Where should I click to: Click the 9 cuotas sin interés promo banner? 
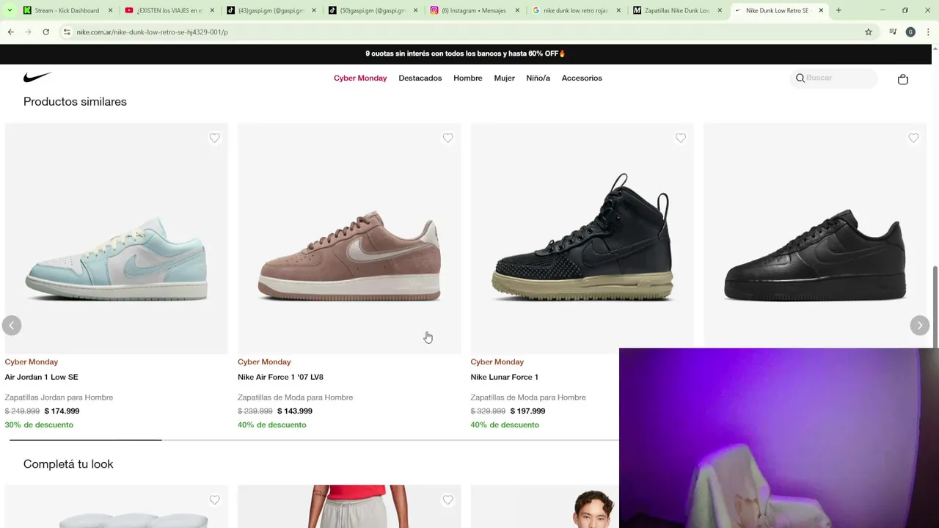point(465,54)
